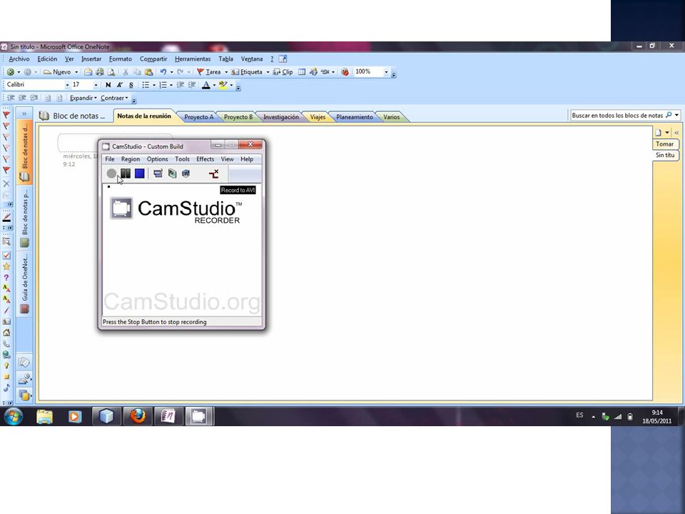Click the Print Preview icon in OneNote

(x=111, y=71)
